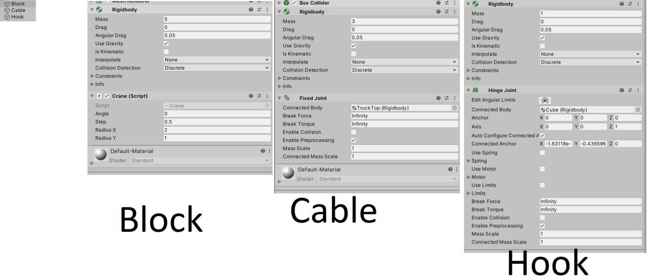Image resolution: width=652 pixels, height=280 pixels.
Task: Toggle Use Gravity in Block's Rigidbody
Action: pos(166,44)
